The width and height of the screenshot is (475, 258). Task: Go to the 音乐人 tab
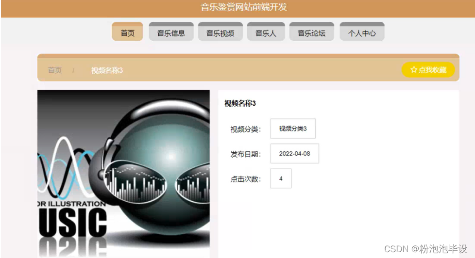click(x=266, y=32)
